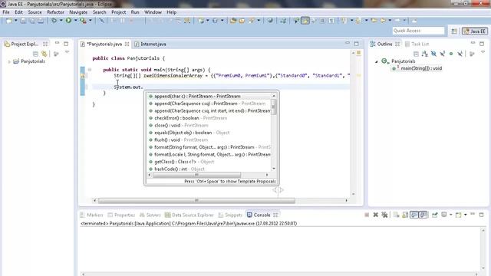Select append(char c) : PrintStream proposal
Screen dimensions: 491x276
tap(209, 97)
